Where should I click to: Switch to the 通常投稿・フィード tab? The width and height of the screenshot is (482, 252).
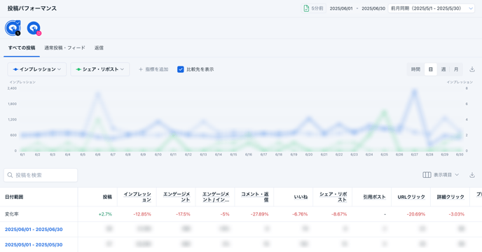(x=64, y=48)
